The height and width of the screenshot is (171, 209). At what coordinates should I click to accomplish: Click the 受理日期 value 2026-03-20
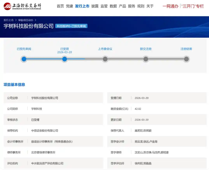point(142,98)
